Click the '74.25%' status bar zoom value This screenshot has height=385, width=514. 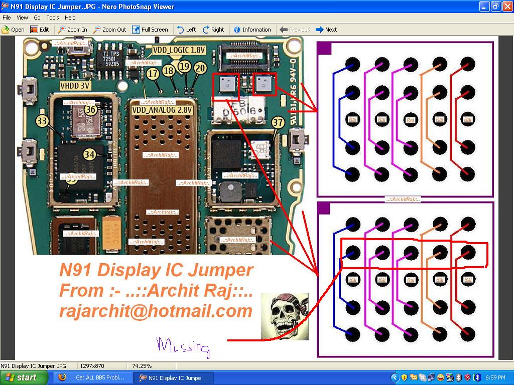[x=142, y=366]
